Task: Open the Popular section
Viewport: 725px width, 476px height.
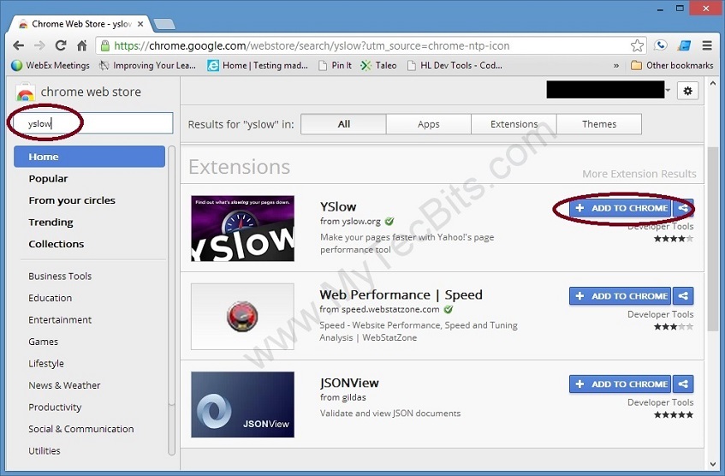Action: [x=48, y=179]
